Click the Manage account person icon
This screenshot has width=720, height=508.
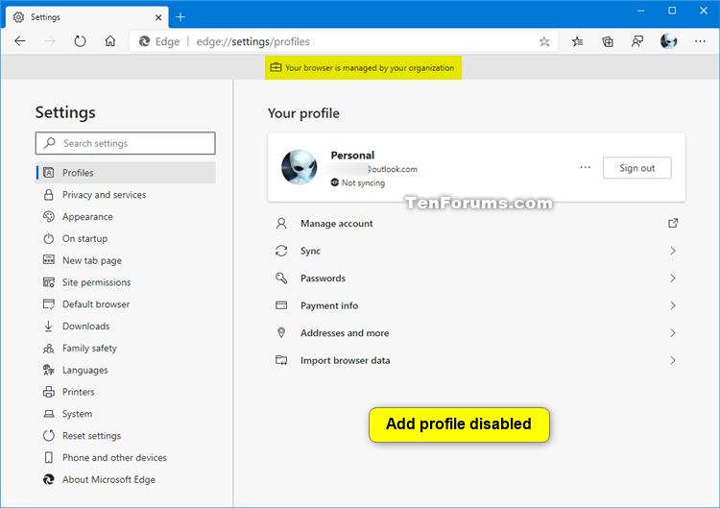click(x=281, y=224)
